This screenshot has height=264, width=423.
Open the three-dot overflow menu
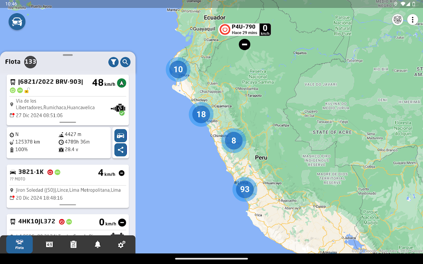tap(412, 20)
